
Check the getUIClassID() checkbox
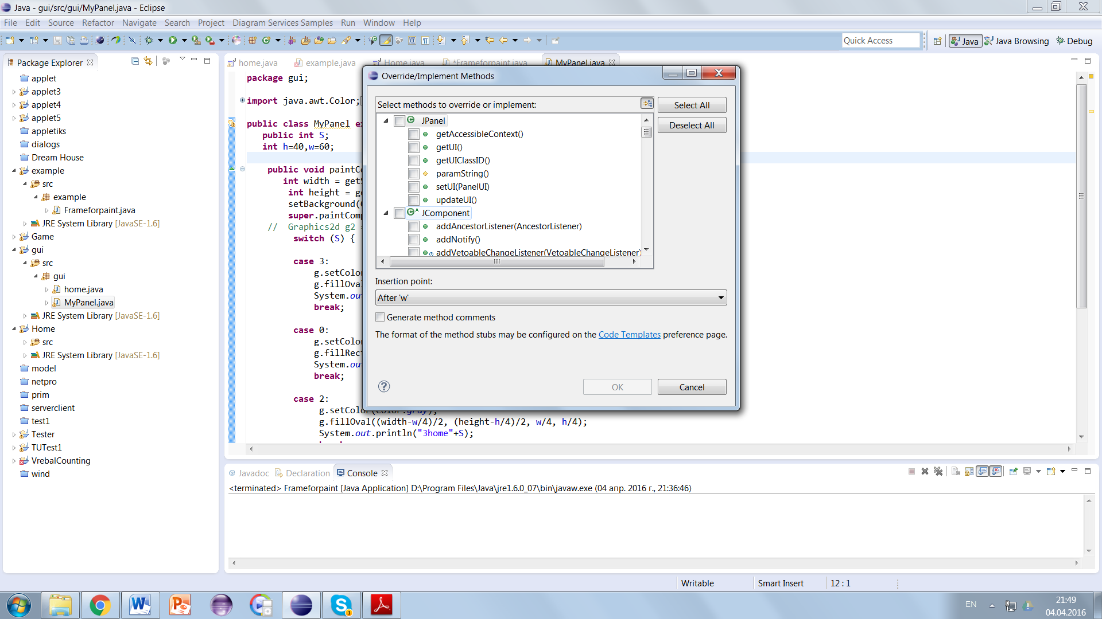click(x=413, y=160)
